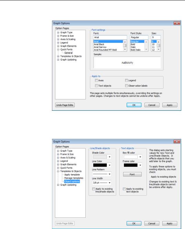Viewport: 185px width, 229px height.
Task: Select Graph Elements in the top dialog tree
Action: (68, 46)
